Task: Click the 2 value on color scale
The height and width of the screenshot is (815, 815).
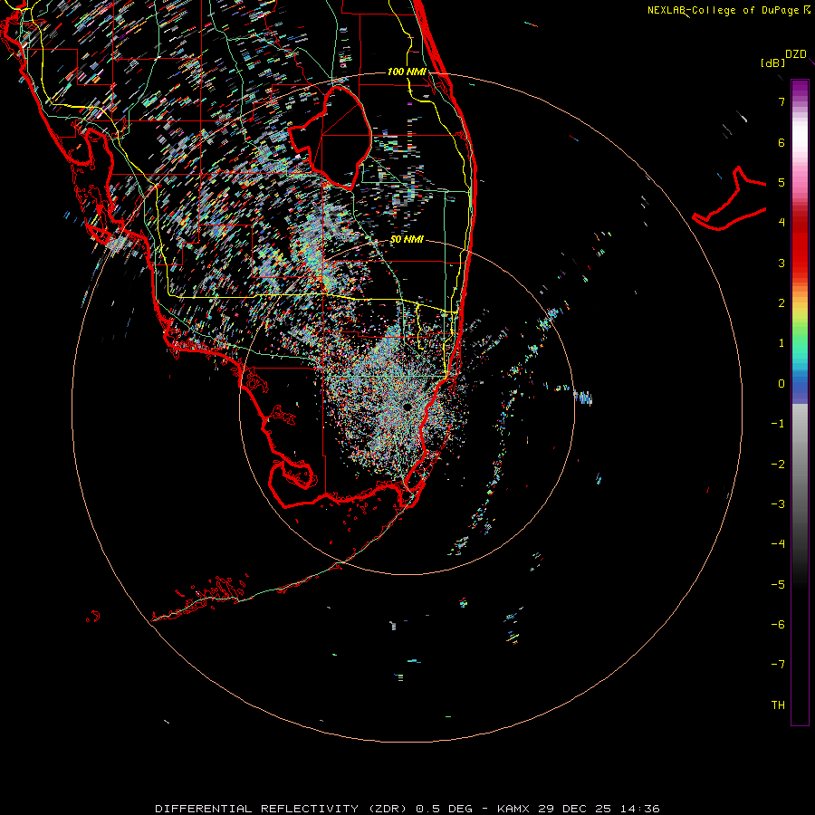Action: (781, 303)
